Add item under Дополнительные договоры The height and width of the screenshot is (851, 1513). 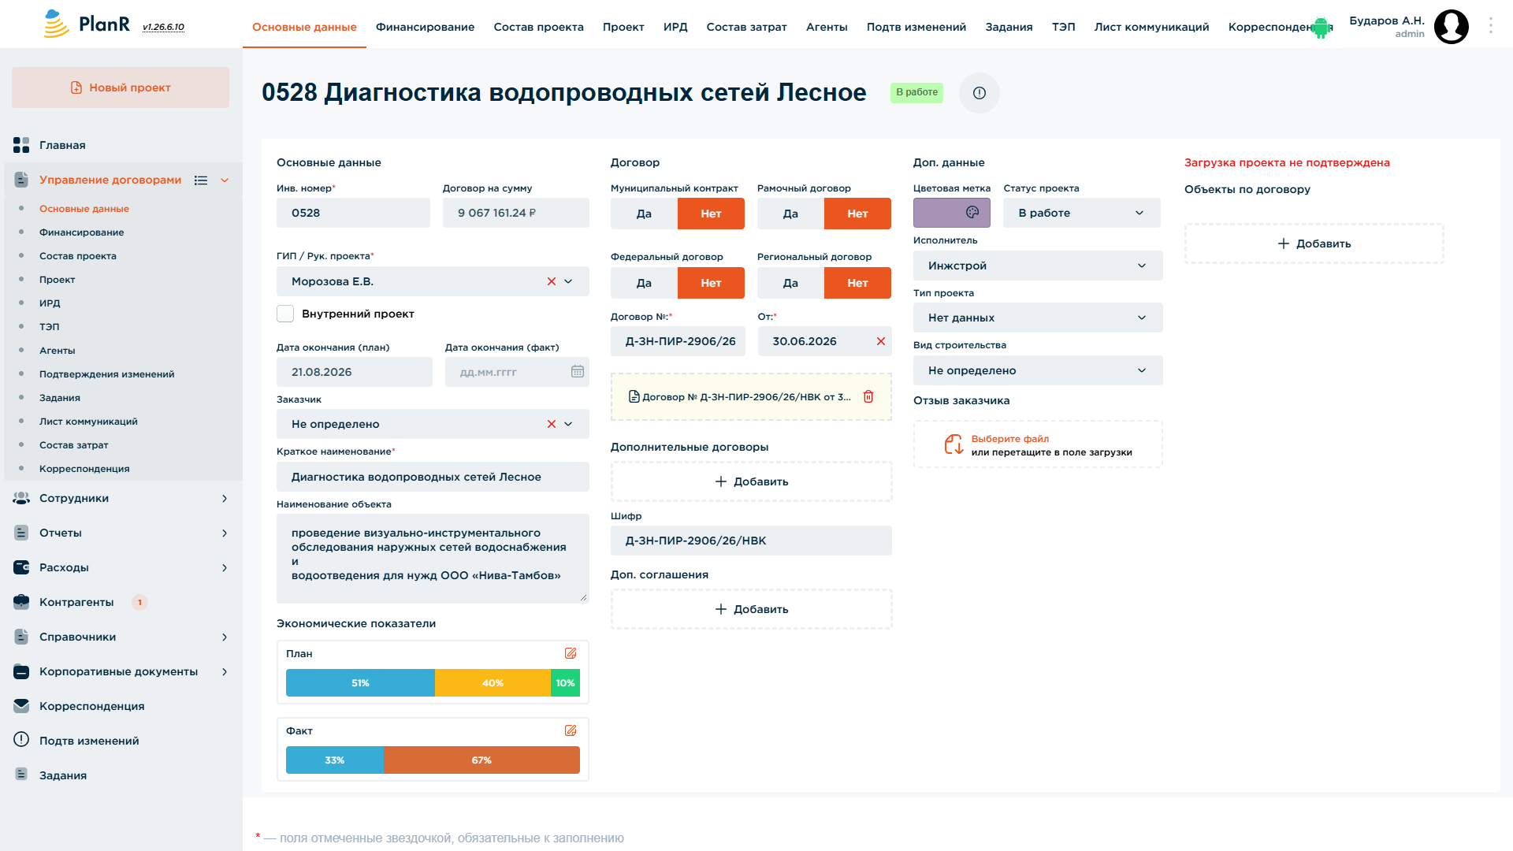(x=751, y=481)
